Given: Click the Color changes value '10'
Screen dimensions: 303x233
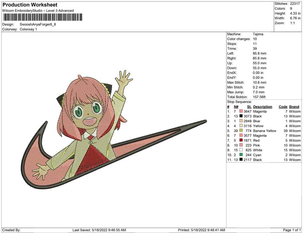Looking at the screenshot, I should click(x=255, y=39).
